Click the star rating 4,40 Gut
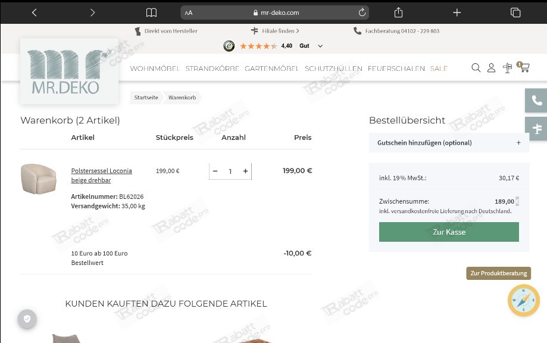 point(274,46)
